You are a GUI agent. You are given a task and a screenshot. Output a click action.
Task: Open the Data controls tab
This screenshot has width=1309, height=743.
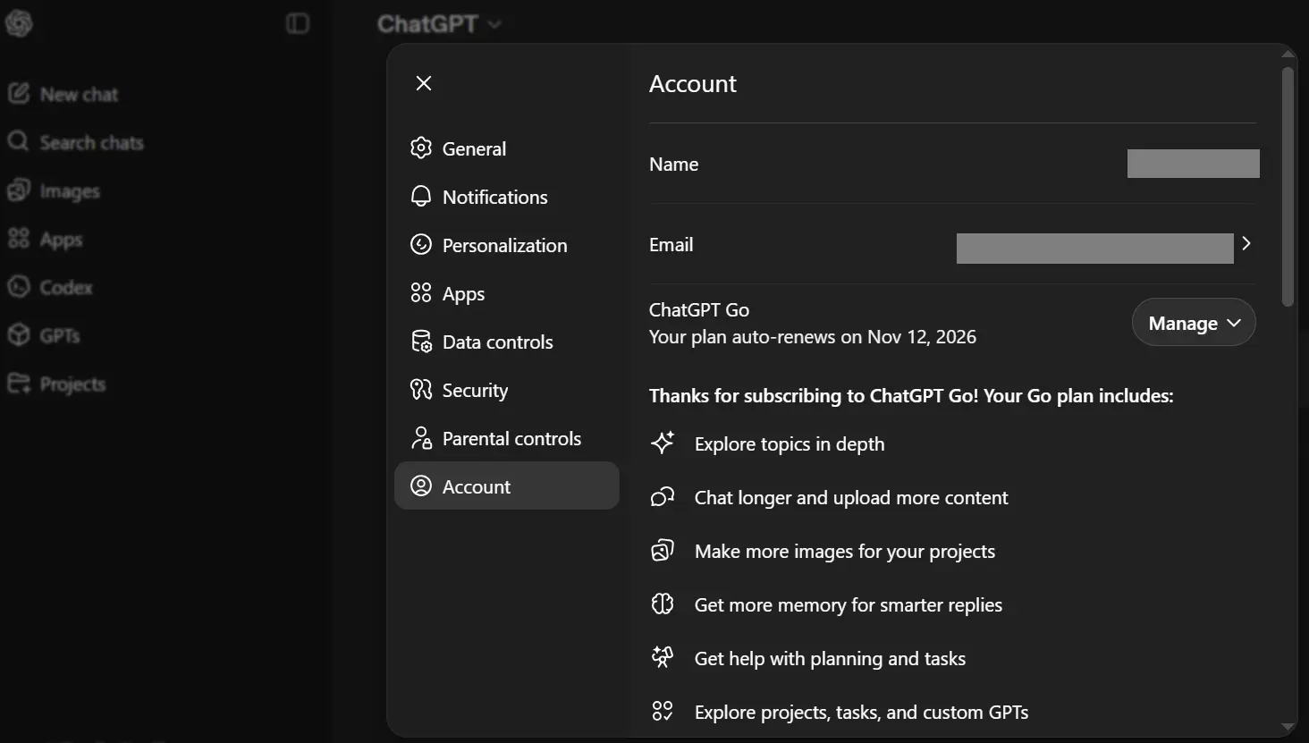click(x=507, y=342)
